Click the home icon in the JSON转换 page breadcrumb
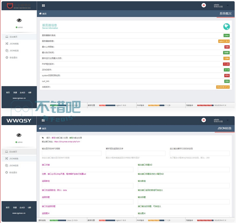Screen dimensions: 236x223 coord(40,129)
